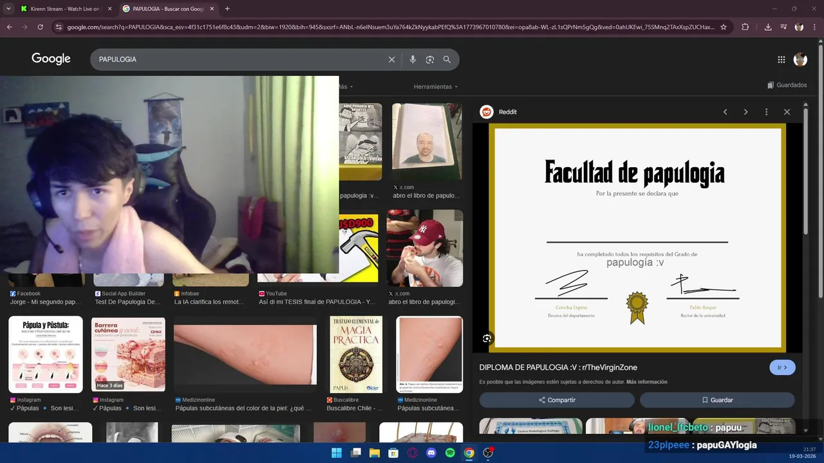Image resolution: width=824 pixels, height=463 pixels.
Task: Open Microsoft Store from taskbar
Action: coord(393,453)
